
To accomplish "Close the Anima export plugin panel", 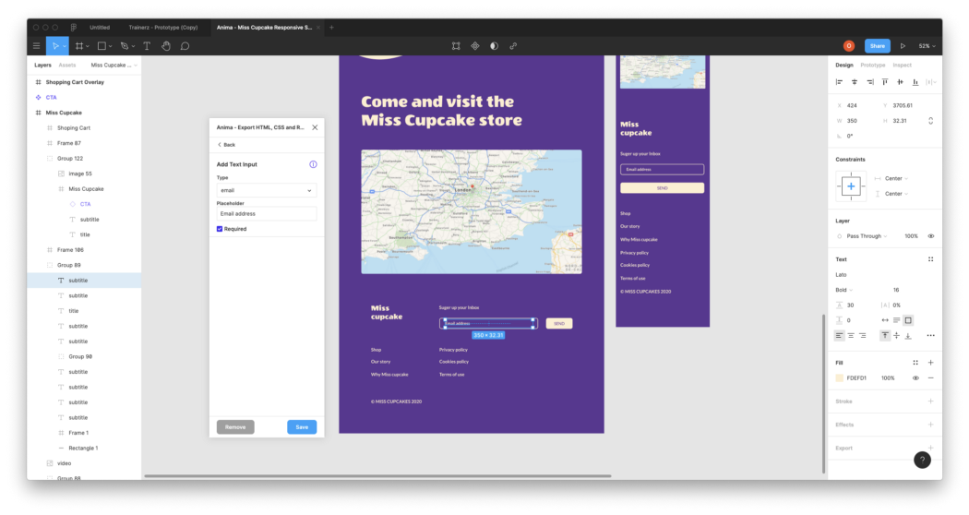I will 316,127.
